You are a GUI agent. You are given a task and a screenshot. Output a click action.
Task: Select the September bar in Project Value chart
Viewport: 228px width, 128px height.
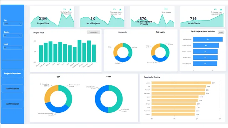[79, 51]
